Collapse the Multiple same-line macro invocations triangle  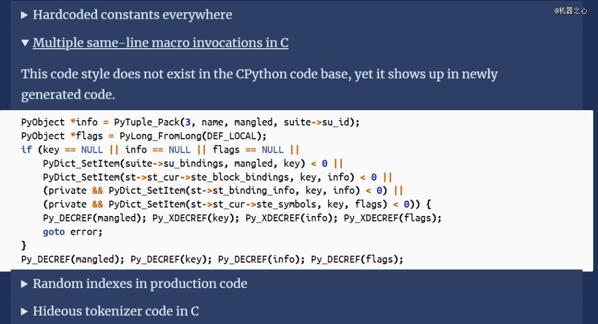click(25, 43)
